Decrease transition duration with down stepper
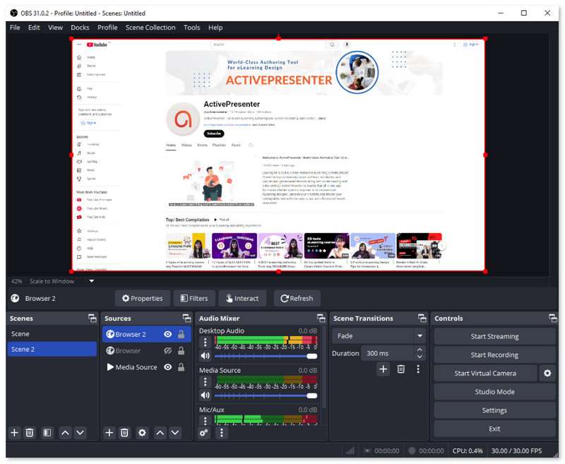Screen dimensions: 565x464 coord(420,357)
